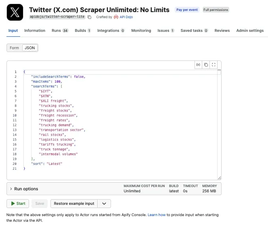Click the editor resize handle corner
This screenshot has height=227, width=268.
point(219,178)
